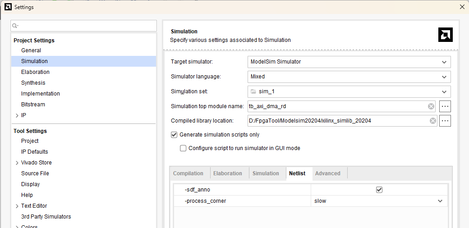Open the Simulation set dropdown
This screenshot has width=469, height=228.
pos(349,92)
